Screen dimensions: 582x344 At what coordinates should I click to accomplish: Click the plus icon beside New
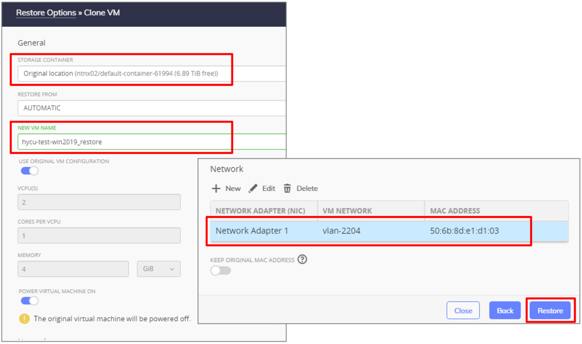click(x=216, y=188)
